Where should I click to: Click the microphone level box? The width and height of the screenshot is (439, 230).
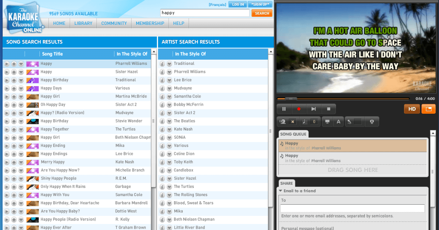[x=358, y=121]
